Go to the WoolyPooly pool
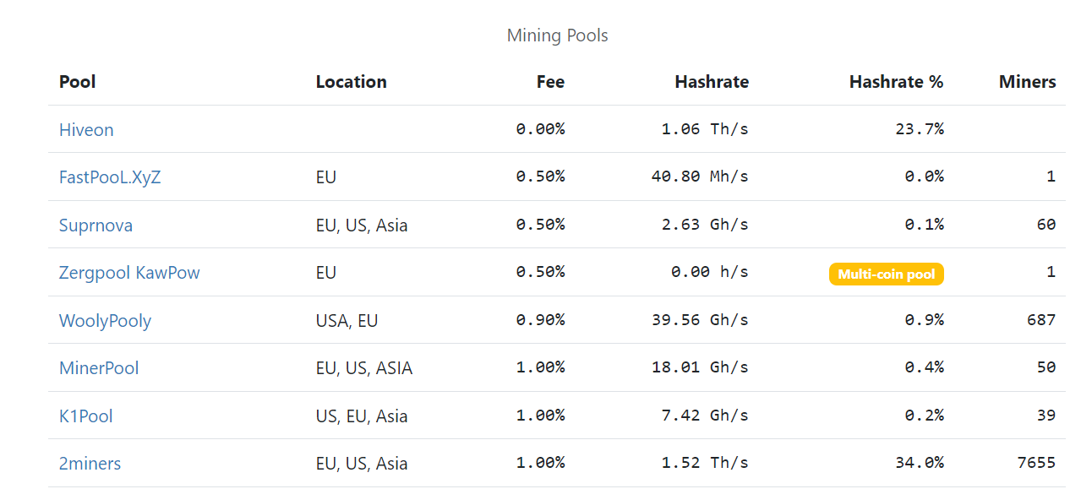1081x489 pixels. coord(105,321)
